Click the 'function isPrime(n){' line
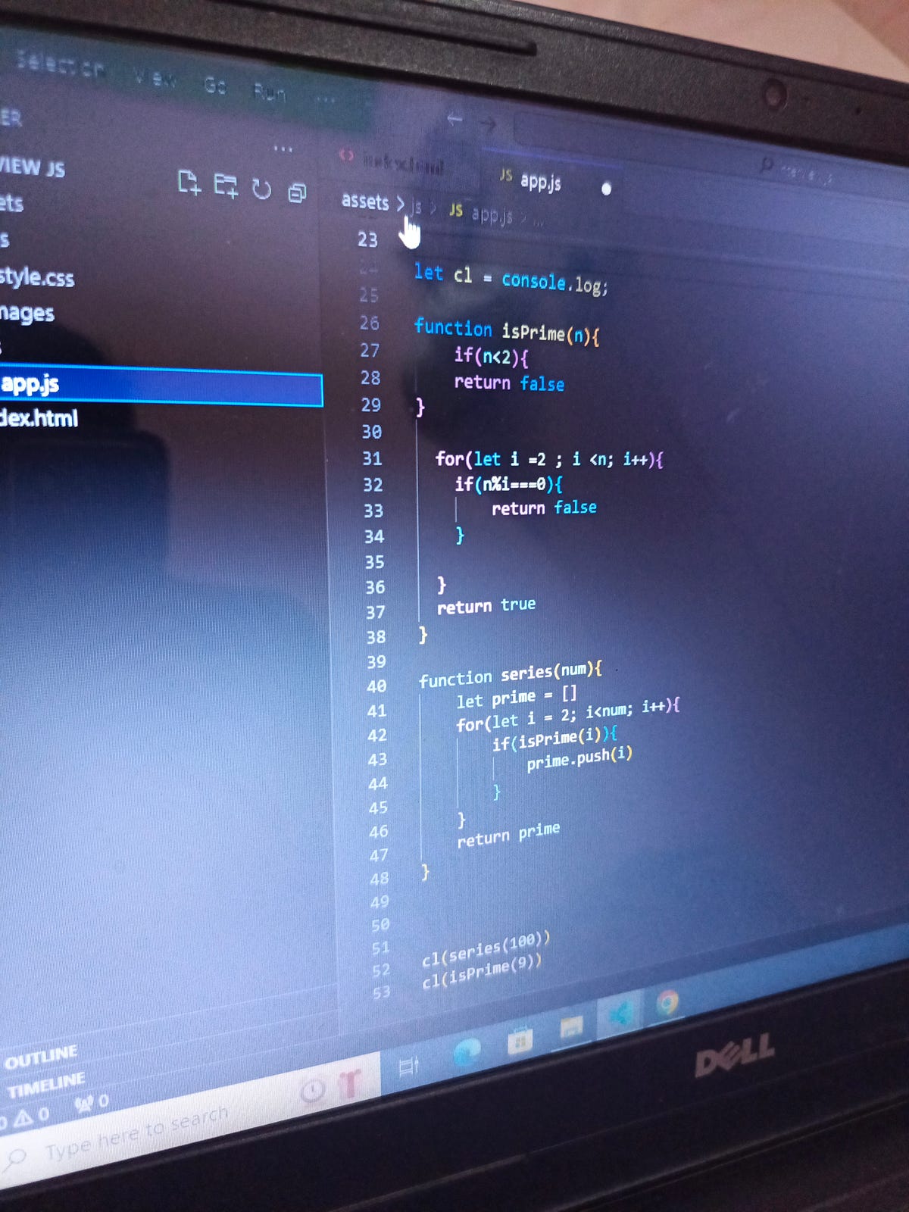This screenshot has height=1212, width=909. 507,331
